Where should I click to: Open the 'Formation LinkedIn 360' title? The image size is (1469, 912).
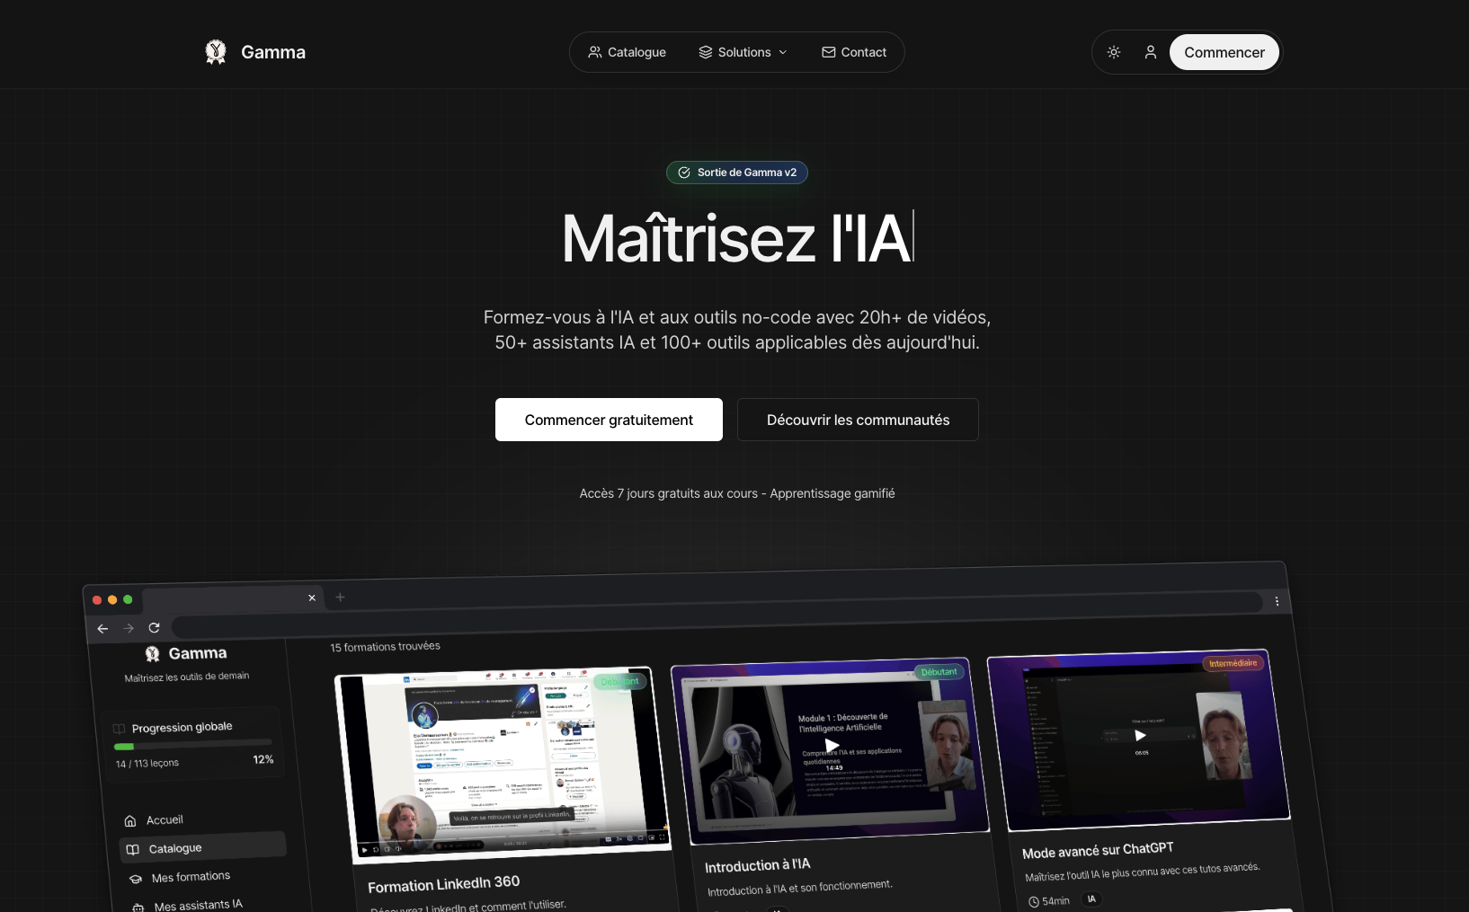click(x=443, y=884)
